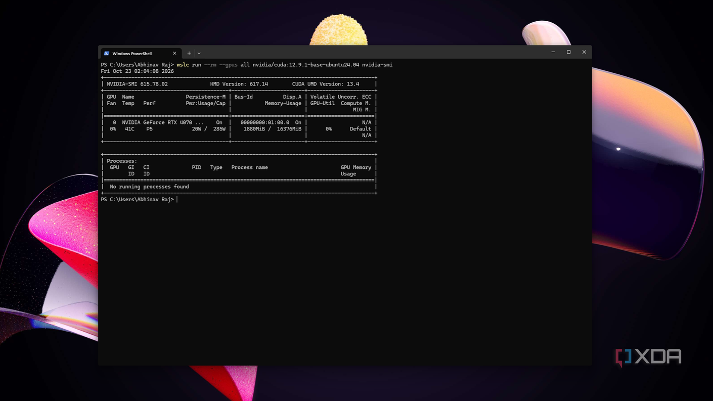Click the "Bus-Id" column header
This screenshot has height=401, width=713.
(x=244, y=97)
